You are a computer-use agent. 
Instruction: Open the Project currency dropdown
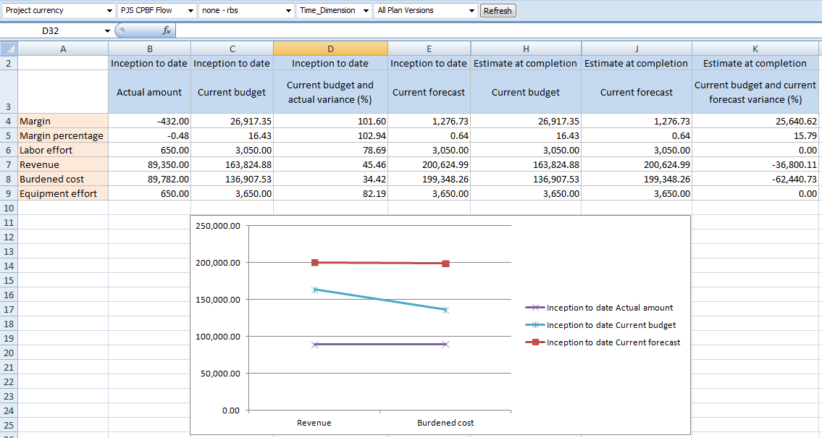pos(109,11)
